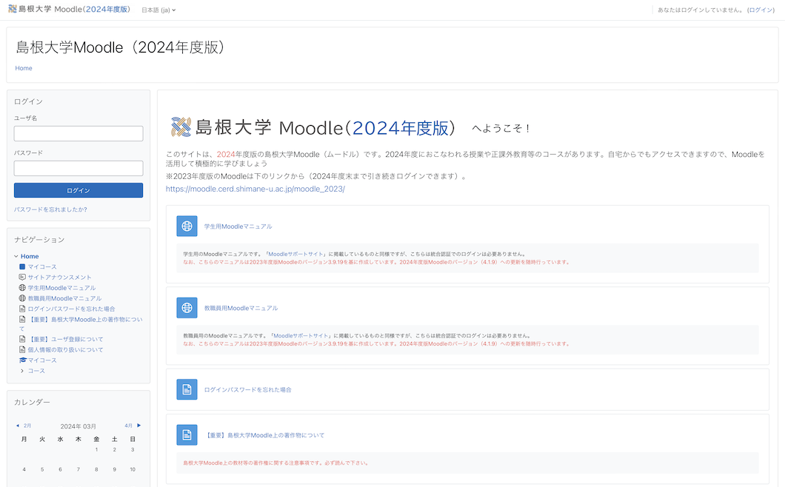The image size is (785, 487).
Task: Click the 金 weekday header in the calendar
Action: point(96,440)
